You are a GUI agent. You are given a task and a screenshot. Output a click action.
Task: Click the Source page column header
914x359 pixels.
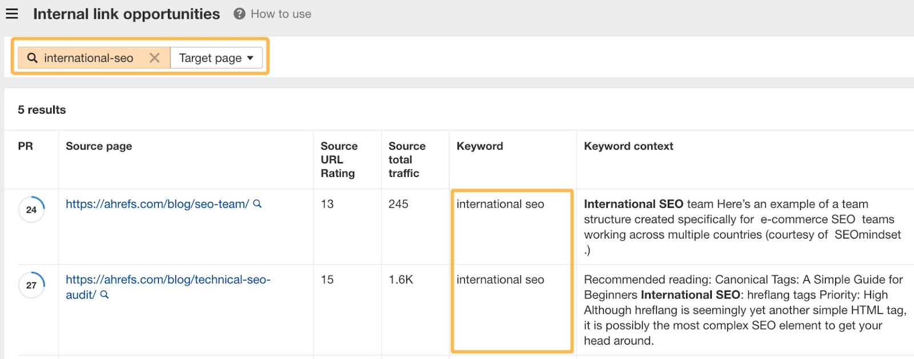99,146
